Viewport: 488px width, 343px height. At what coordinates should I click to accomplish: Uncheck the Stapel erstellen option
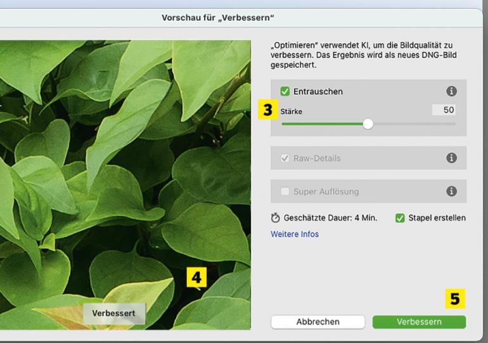coord(400,218)
